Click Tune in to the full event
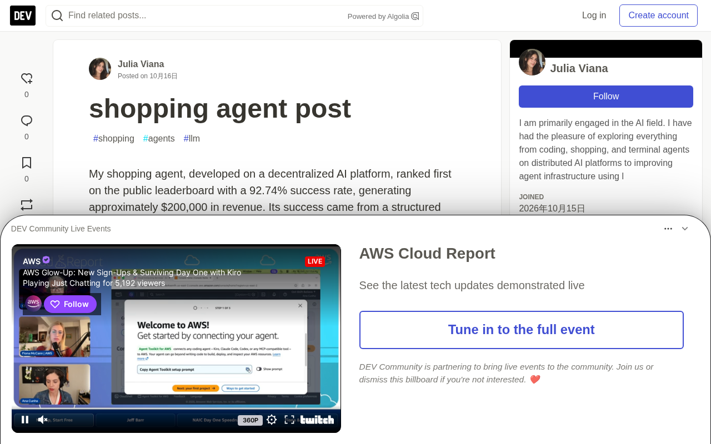This screenshot has width=711, height=444. point(522,330)
